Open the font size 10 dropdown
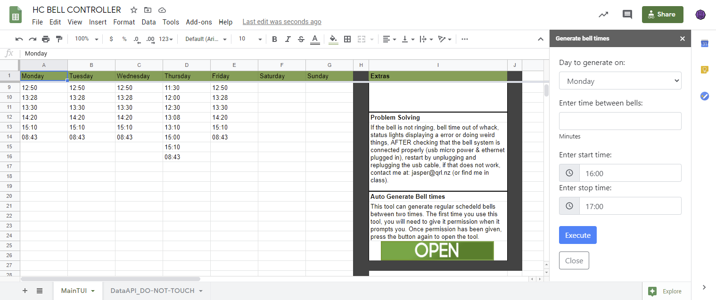 pos(250,39)
